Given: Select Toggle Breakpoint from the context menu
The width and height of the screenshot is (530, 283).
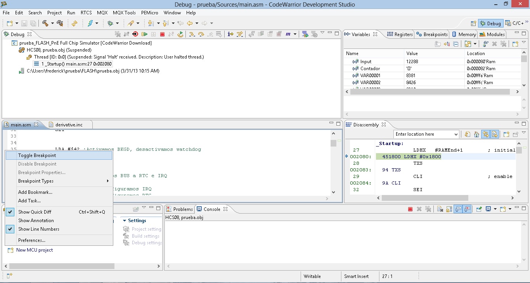Looking at the screenshot, I should pos(37,155).
